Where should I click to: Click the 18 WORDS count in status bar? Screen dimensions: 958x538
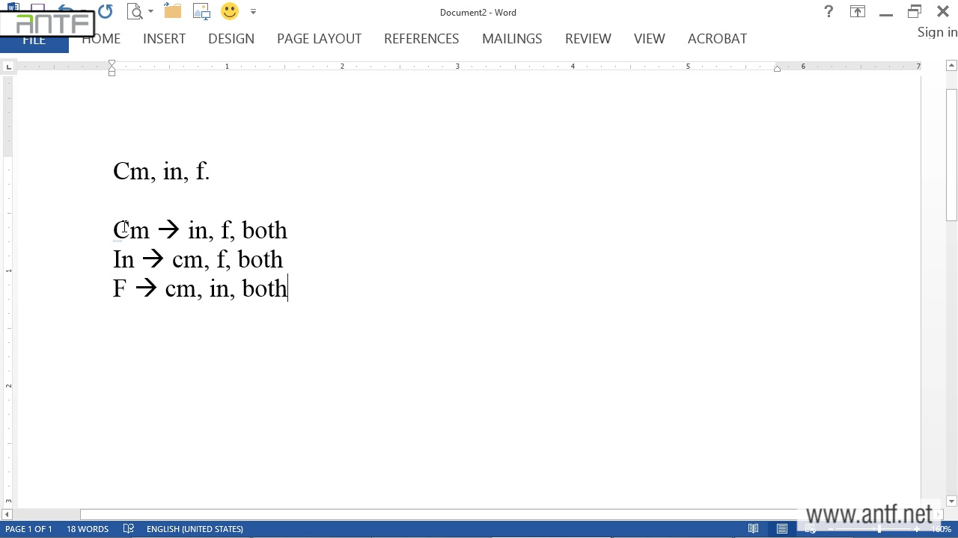[88, 529]
